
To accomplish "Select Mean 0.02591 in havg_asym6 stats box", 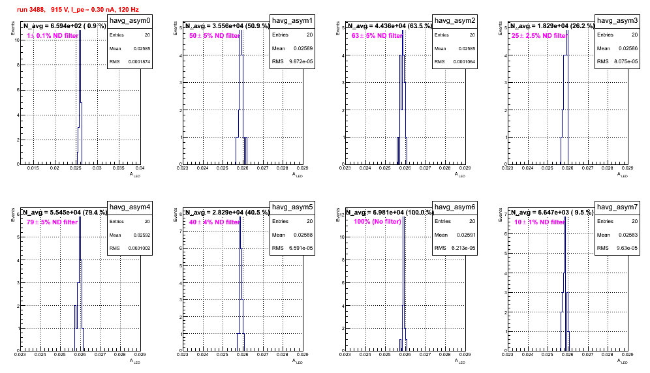I will (x=455, y=235).
